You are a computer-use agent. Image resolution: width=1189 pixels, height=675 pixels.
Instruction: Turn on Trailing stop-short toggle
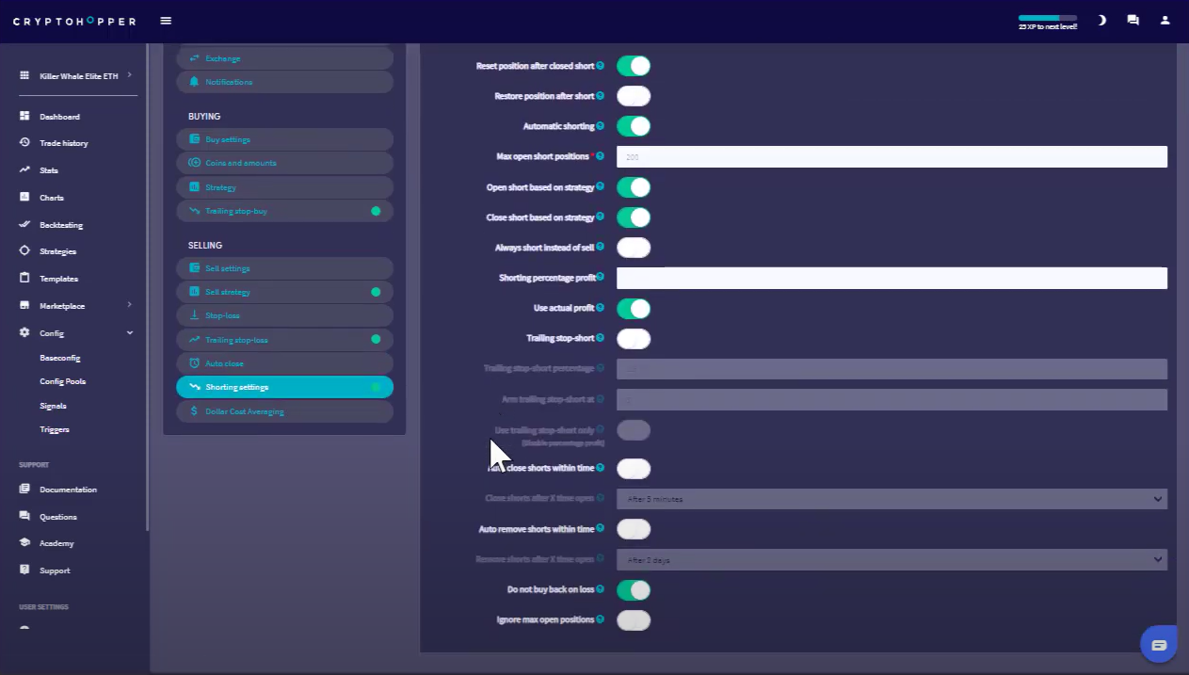point(634,339)
